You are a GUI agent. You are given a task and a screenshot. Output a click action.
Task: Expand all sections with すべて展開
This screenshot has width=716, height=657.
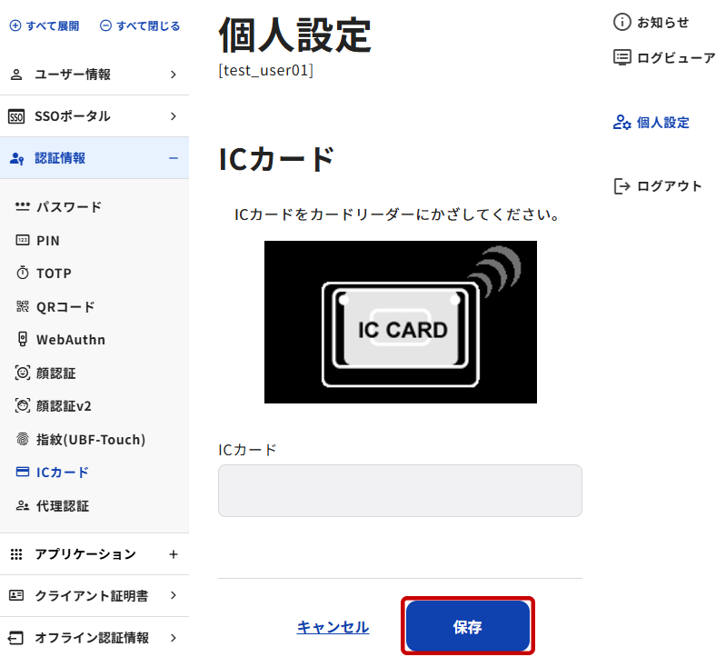click(45, 25)
